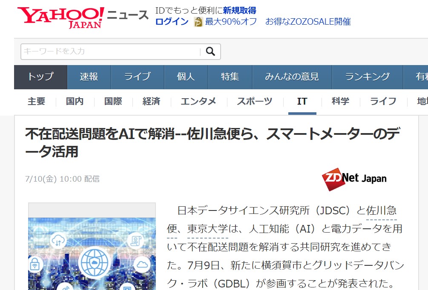Focus the keyword search input field
428x290 pixels.
[111, 51]
